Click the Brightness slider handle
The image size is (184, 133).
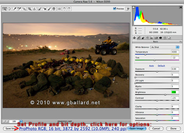[165, 95]
